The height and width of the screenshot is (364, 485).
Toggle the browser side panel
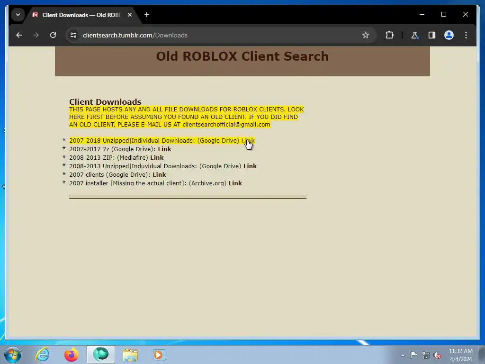coord(432,35)
